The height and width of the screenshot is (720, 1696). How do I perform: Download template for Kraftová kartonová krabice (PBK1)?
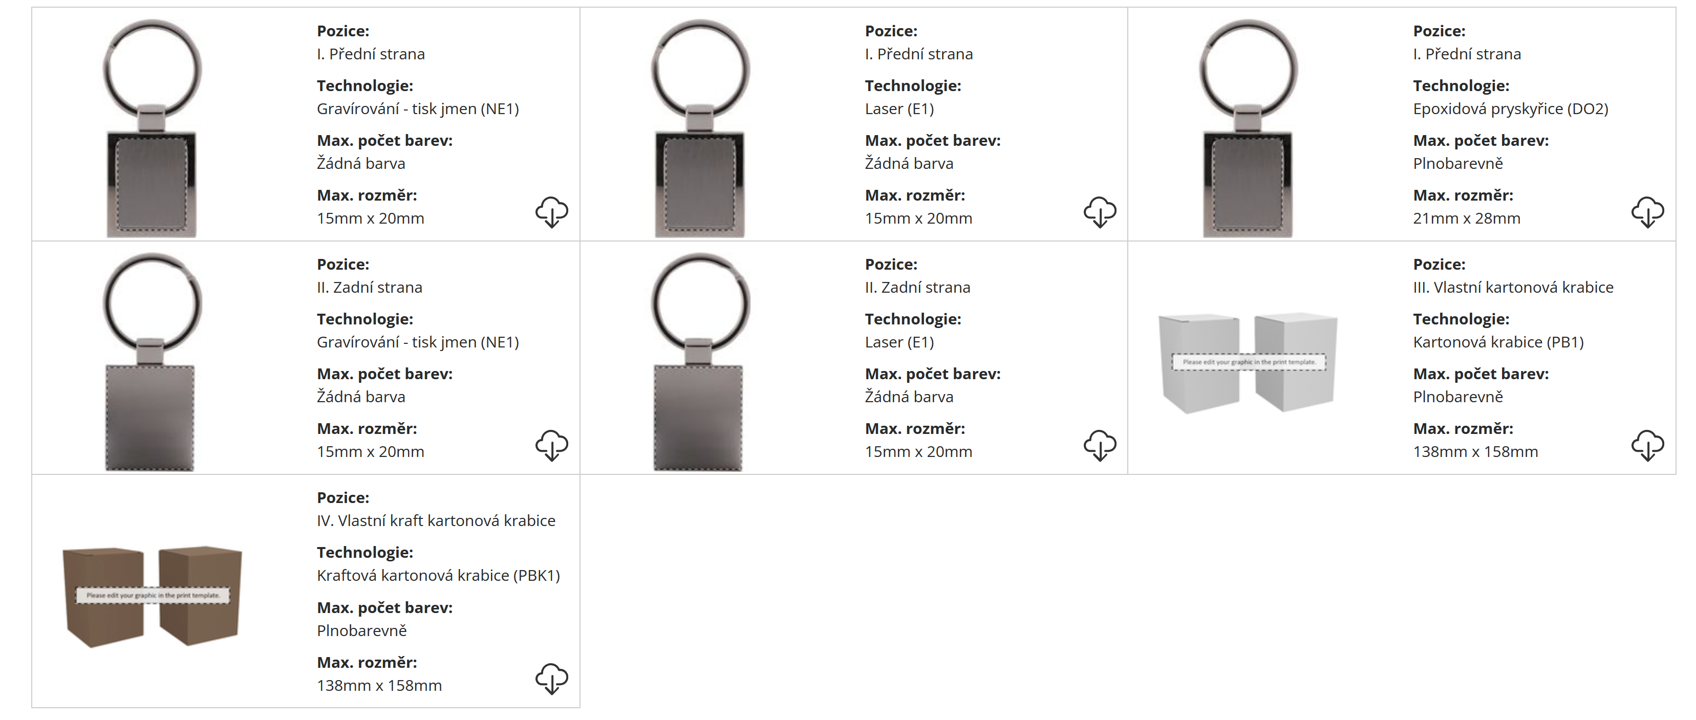coord(552,679)
